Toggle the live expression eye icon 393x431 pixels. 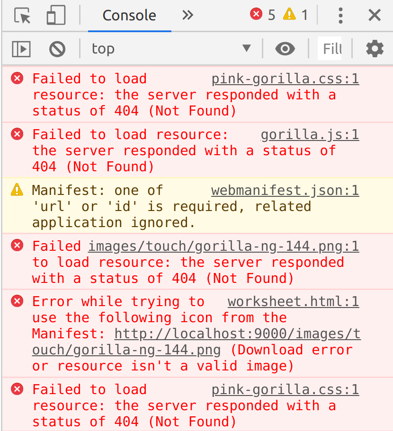285,49
